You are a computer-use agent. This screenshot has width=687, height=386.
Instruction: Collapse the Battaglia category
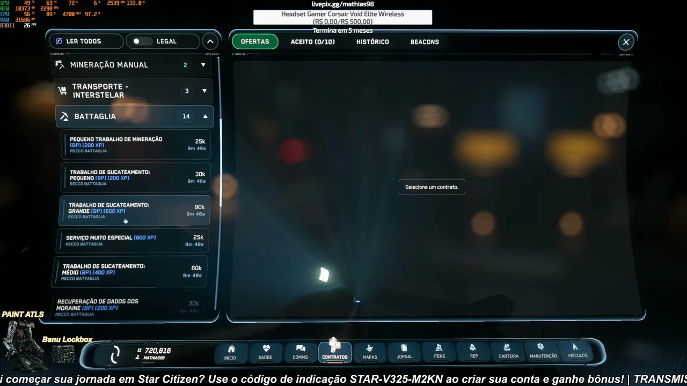pos(205,116)
